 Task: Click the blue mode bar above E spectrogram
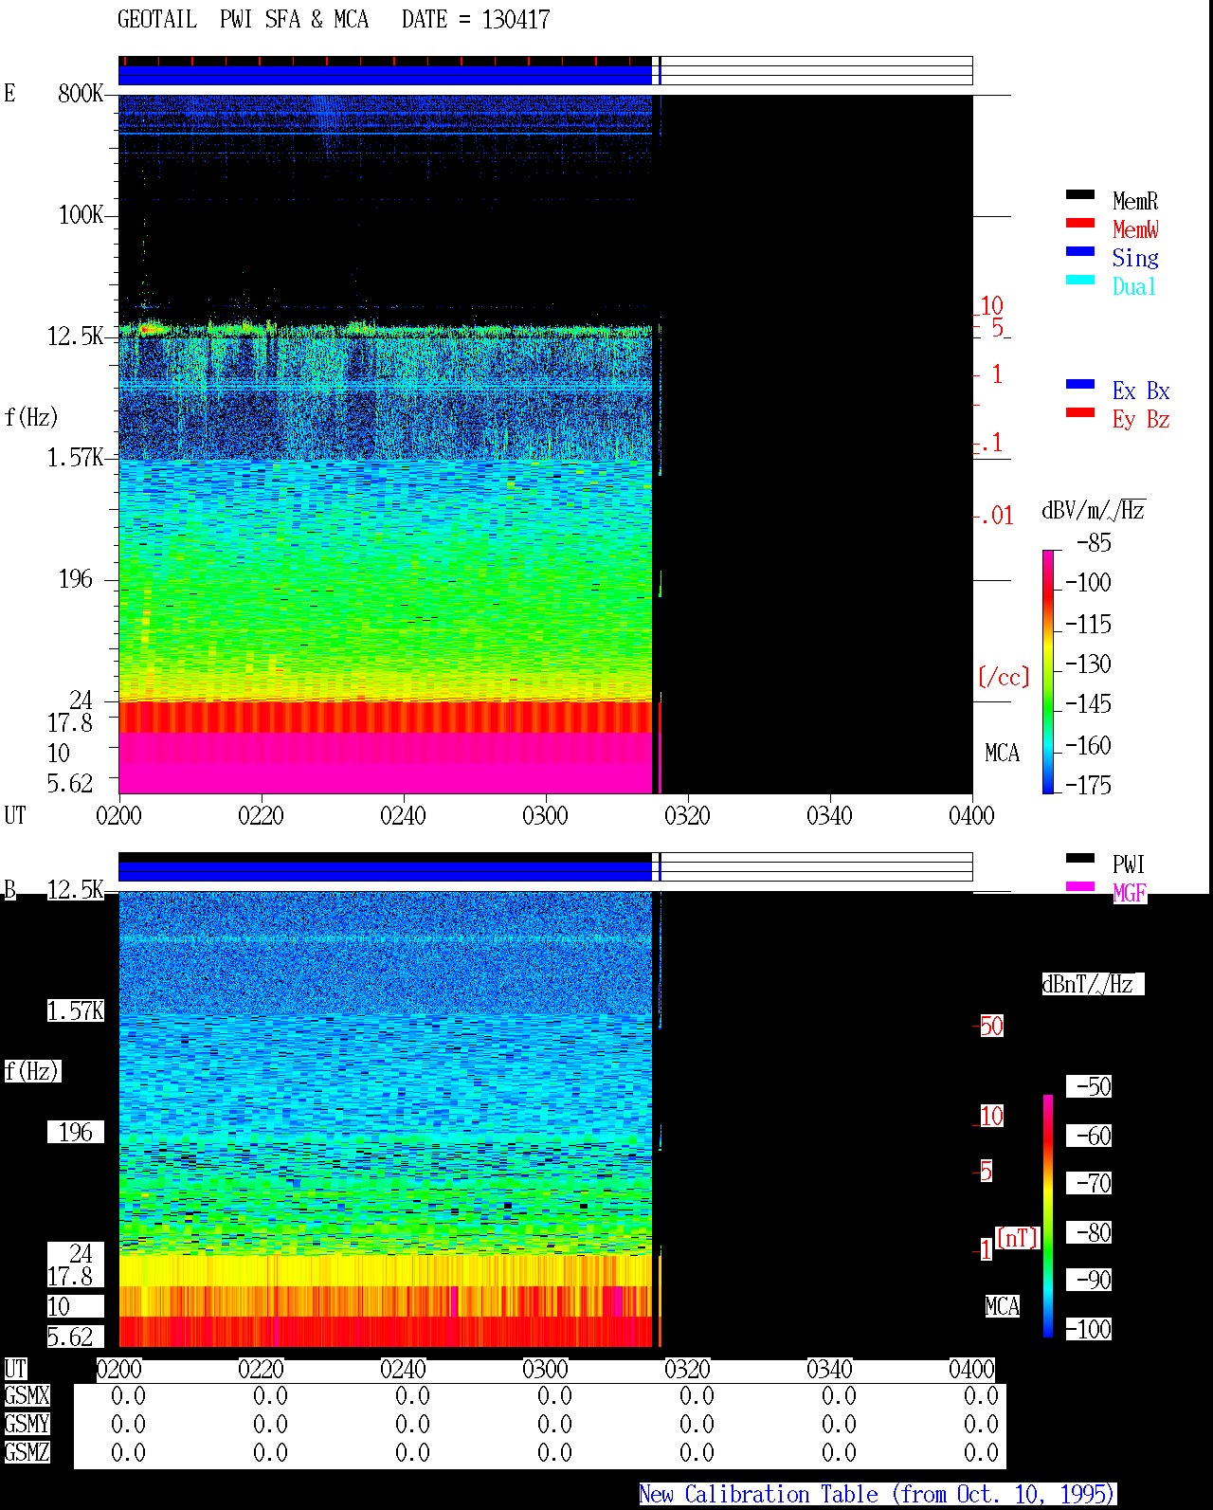coord(385,75)
